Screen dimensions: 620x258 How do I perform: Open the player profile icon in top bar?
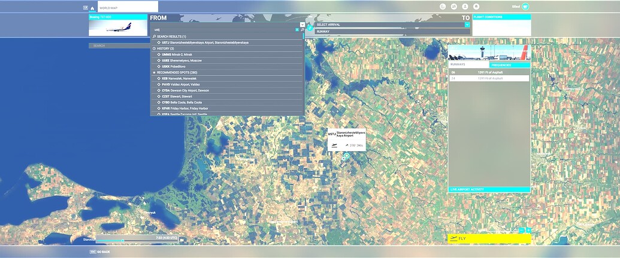[464, 7]
